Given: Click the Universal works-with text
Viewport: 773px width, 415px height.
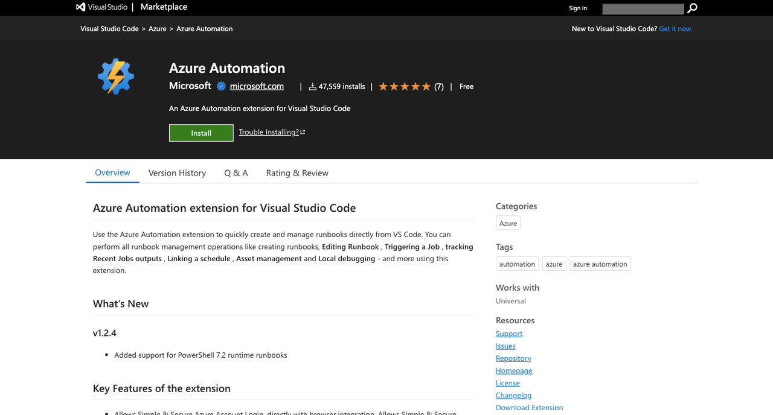Looking at the screenshot, I should coord(511,301).
